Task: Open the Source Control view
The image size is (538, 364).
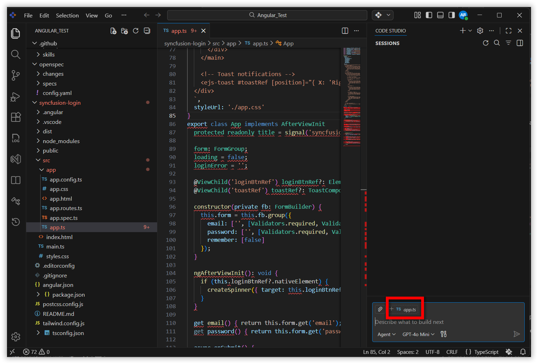Action: coord(15,75)
